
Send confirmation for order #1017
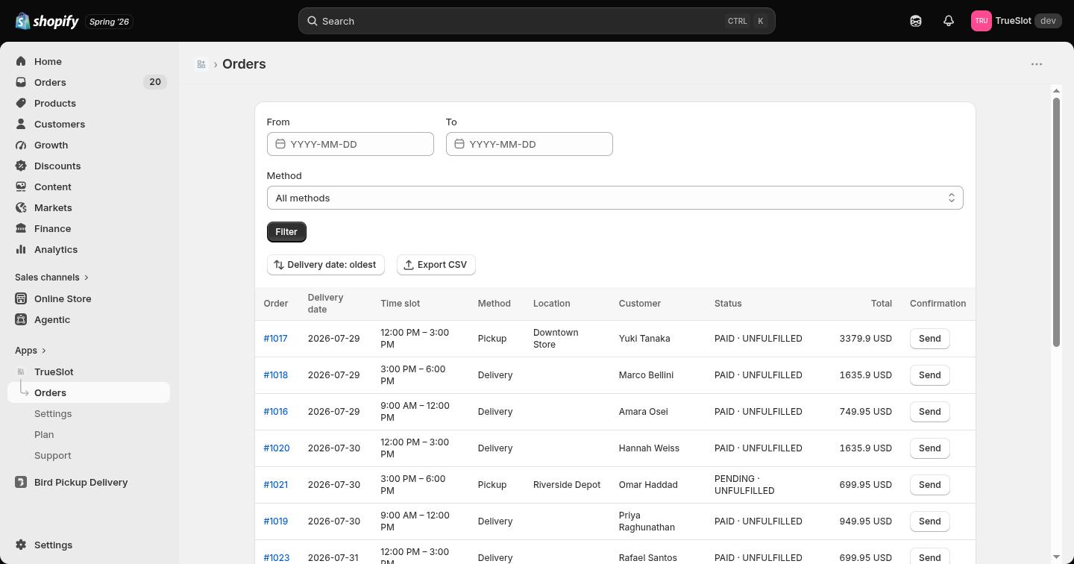click(x=929, y=339)
